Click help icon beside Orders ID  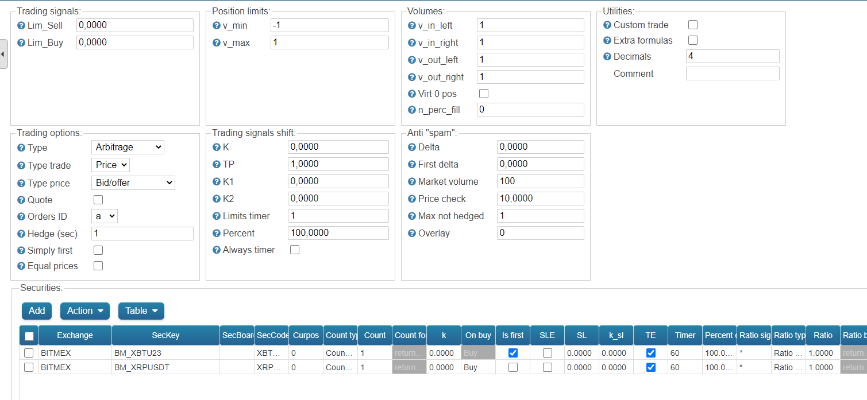coord(21,217)
